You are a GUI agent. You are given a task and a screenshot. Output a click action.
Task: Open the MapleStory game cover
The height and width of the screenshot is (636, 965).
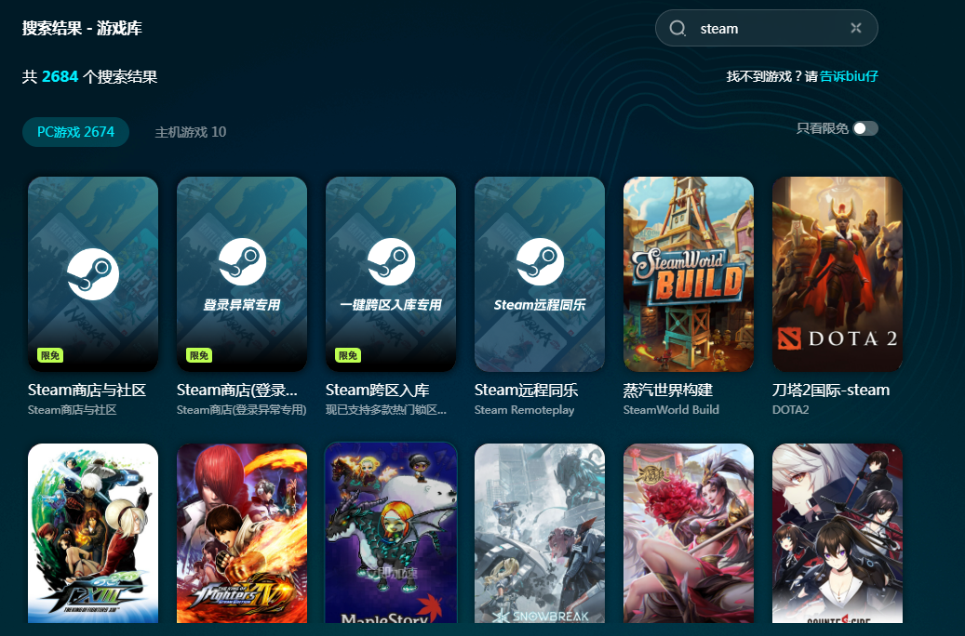(x=391, y=533)
